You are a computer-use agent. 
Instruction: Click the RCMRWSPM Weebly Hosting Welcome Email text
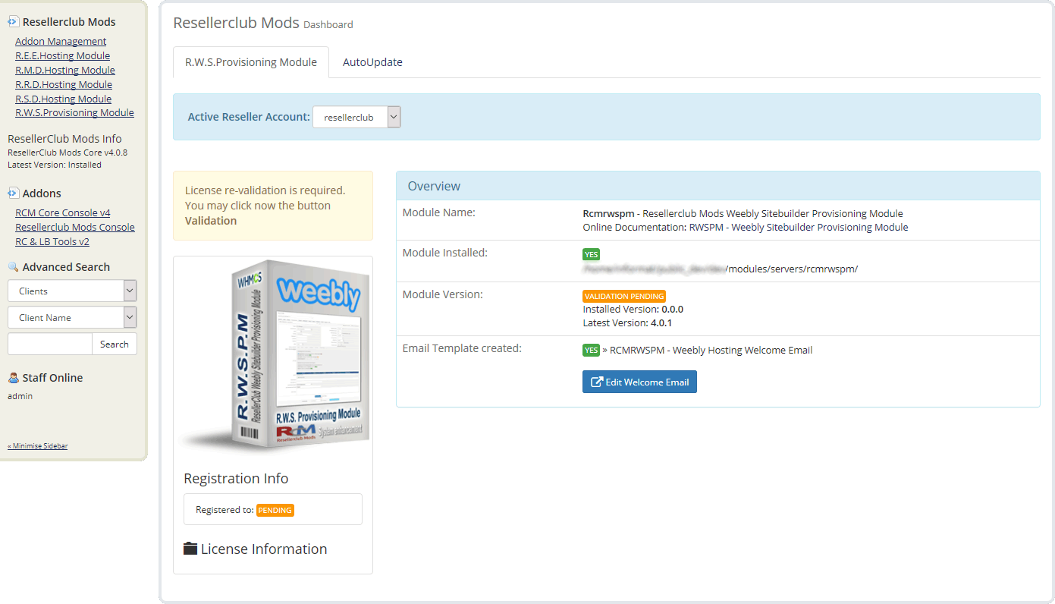(711, 350)
